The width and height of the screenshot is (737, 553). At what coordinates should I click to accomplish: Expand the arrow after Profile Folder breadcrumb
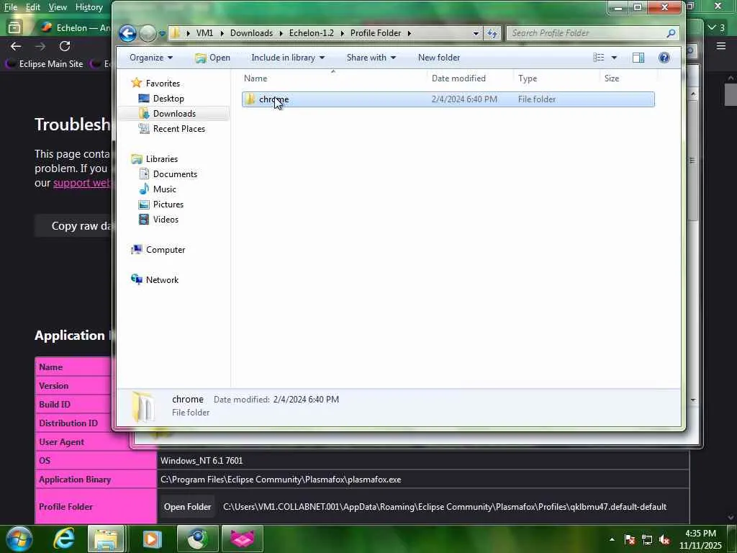point(410,33)
